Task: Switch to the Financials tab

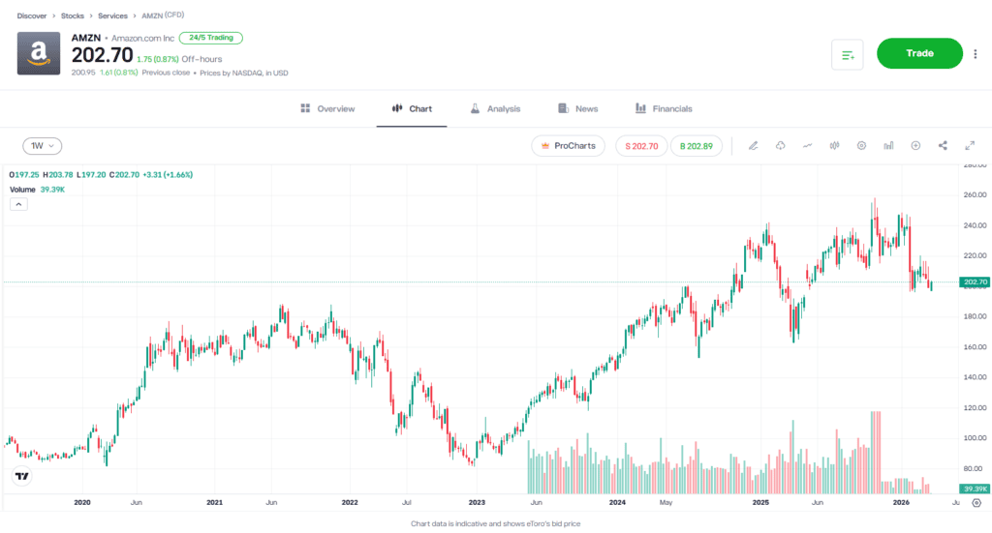Action: point(664,108)
